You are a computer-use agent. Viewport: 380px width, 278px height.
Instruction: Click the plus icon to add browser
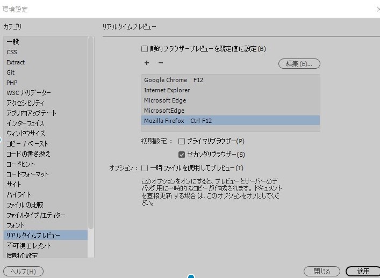click(146, 63)
